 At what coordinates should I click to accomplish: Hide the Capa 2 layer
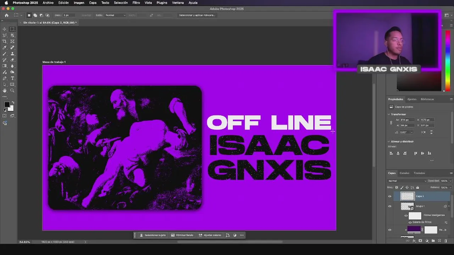coord(390,196)
